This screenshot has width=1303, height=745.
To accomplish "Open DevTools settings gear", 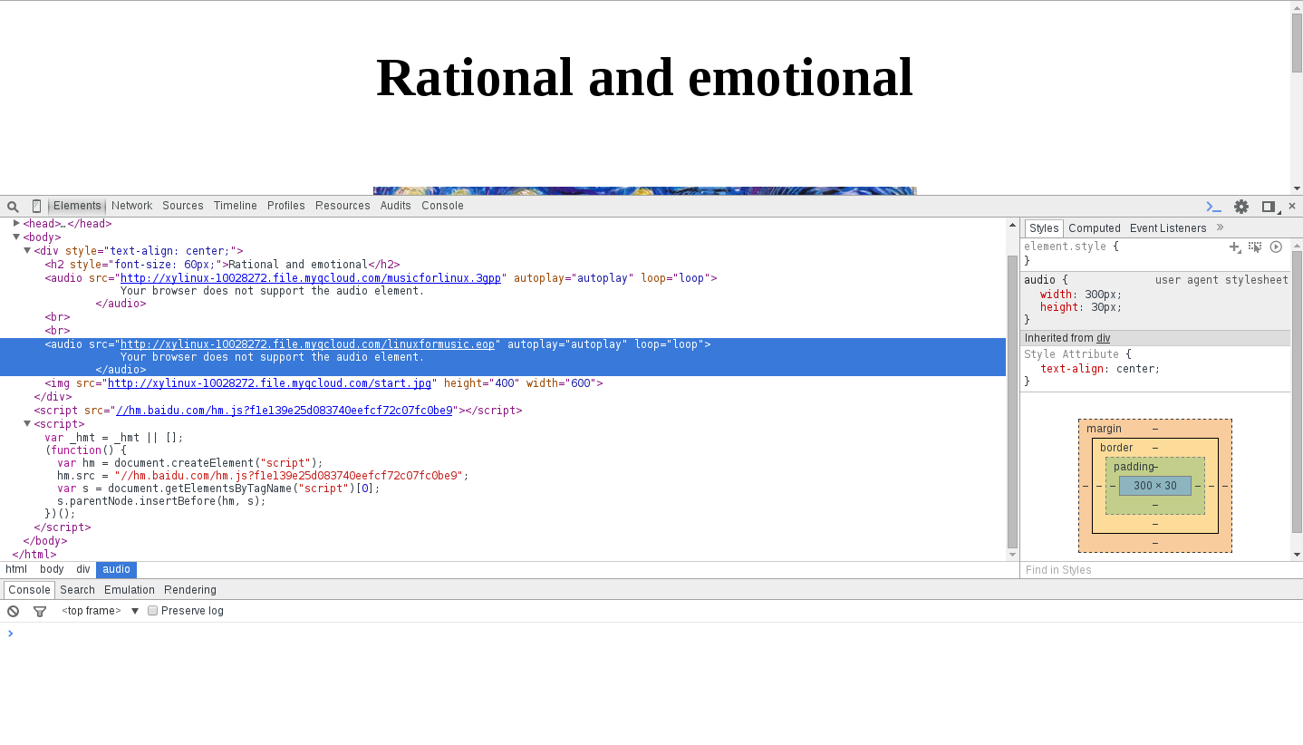I will pyautogui.click(x=1241, y=207).
